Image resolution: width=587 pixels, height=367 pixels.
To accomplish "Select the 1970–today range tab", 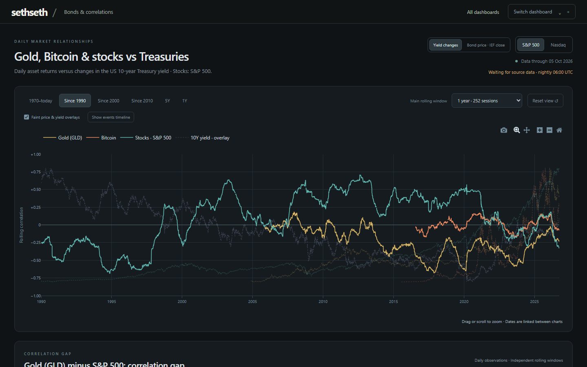I will (x=40, y=101).
